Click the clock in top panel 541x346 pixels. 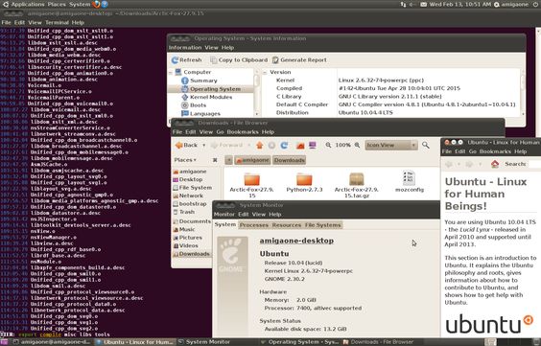pos(460,5)
